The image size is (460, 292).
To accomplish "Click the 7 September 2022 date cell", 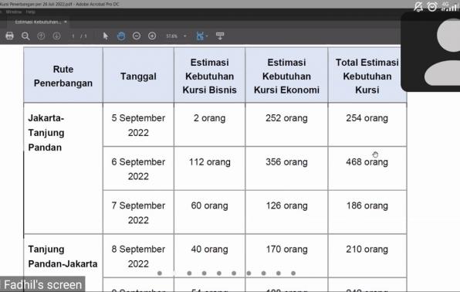I will pos(138,212).
